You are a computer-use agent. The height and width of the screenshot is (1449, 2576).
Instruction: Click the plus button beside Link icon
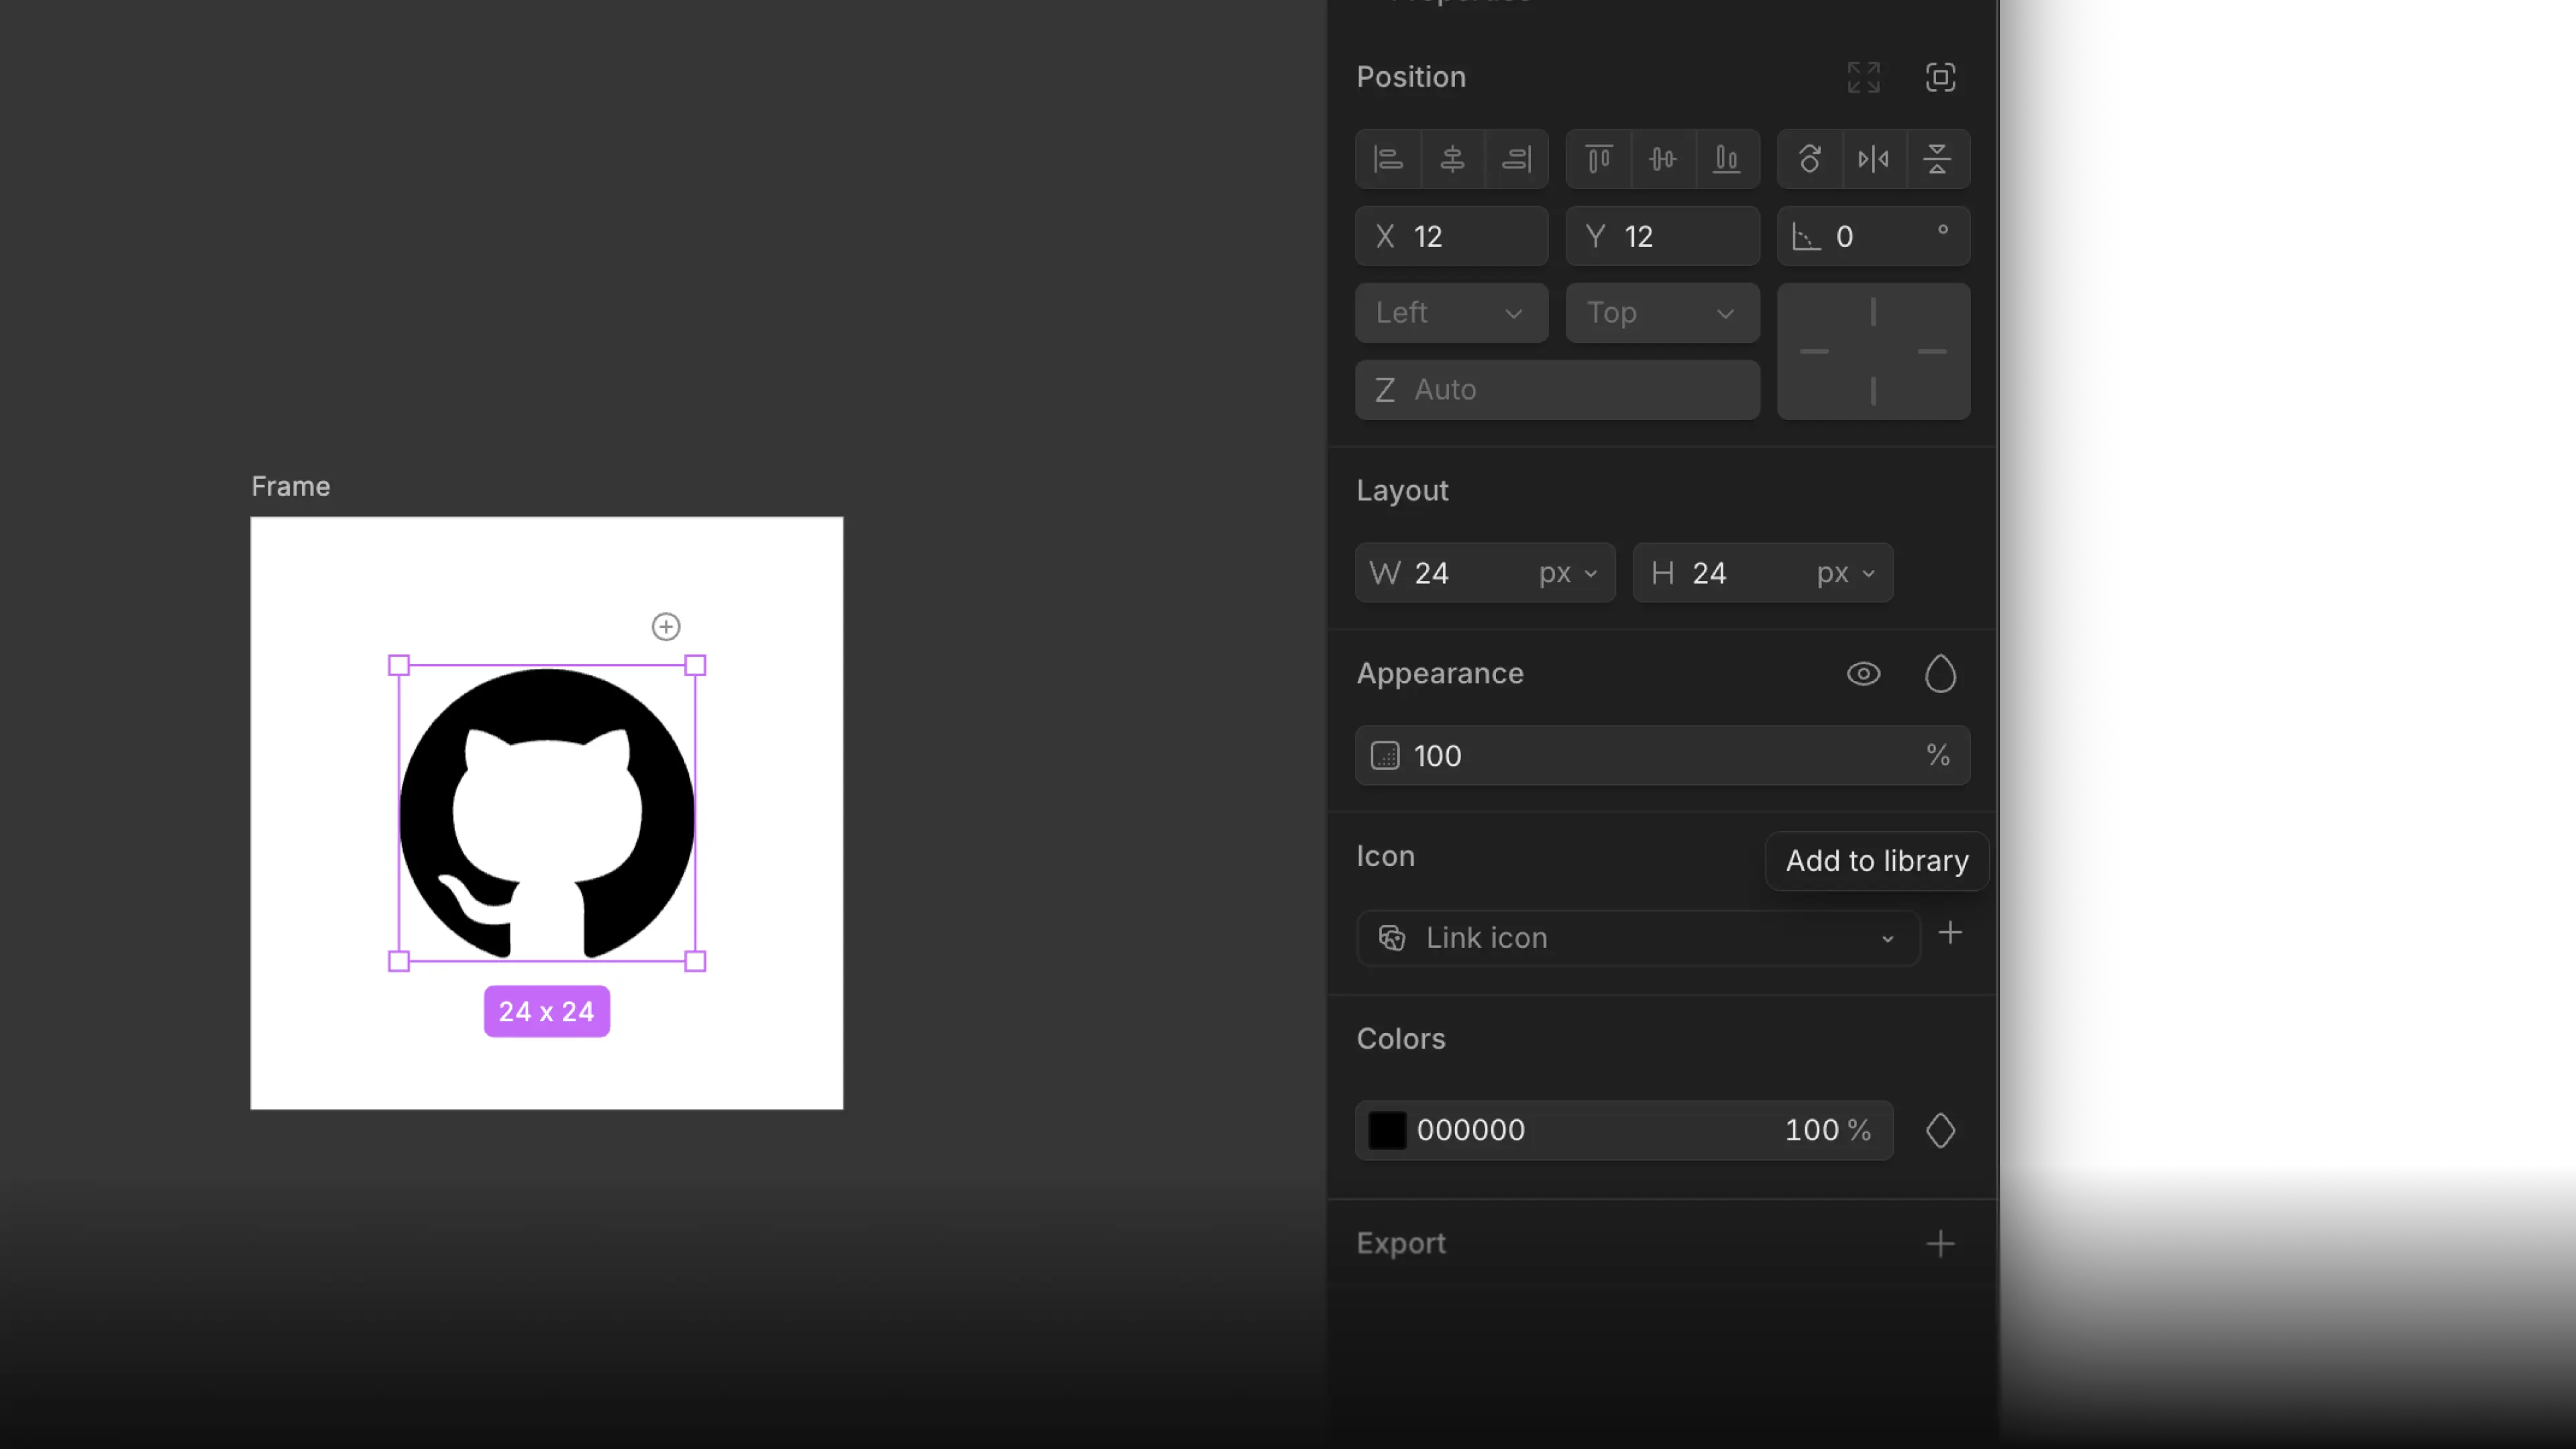pyautogui.click(x=1950, y=933)
